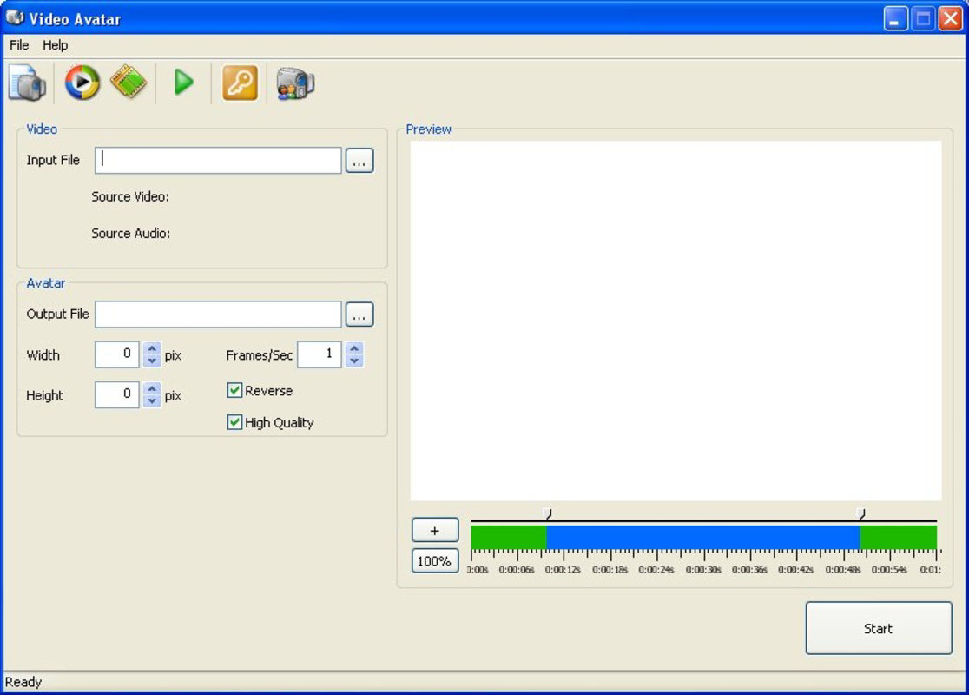This screenshot has height=695, width=969.
Task: Click the 100% zoom button
Action: [435, 561]
